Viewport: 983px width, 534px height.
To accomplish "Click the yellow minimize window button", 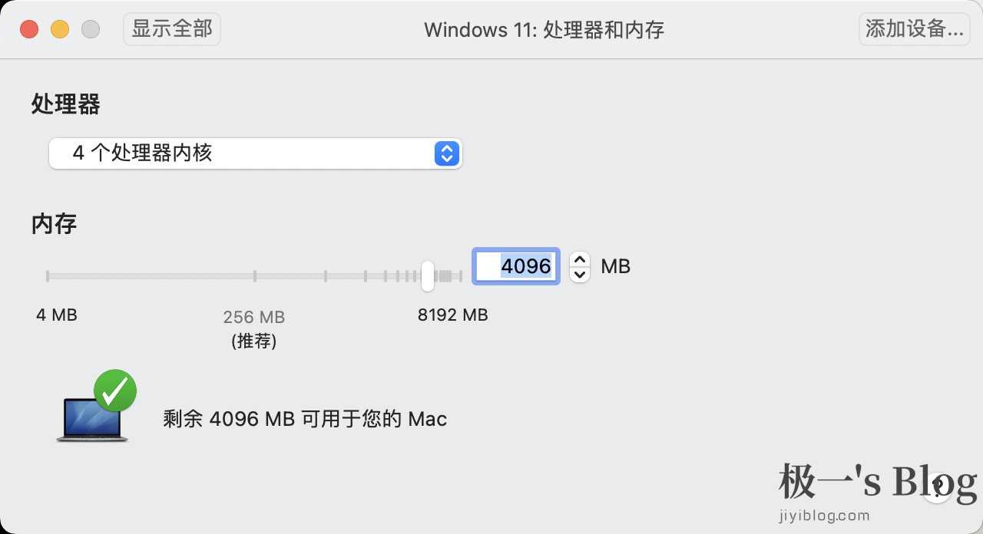I will (60, 29).
